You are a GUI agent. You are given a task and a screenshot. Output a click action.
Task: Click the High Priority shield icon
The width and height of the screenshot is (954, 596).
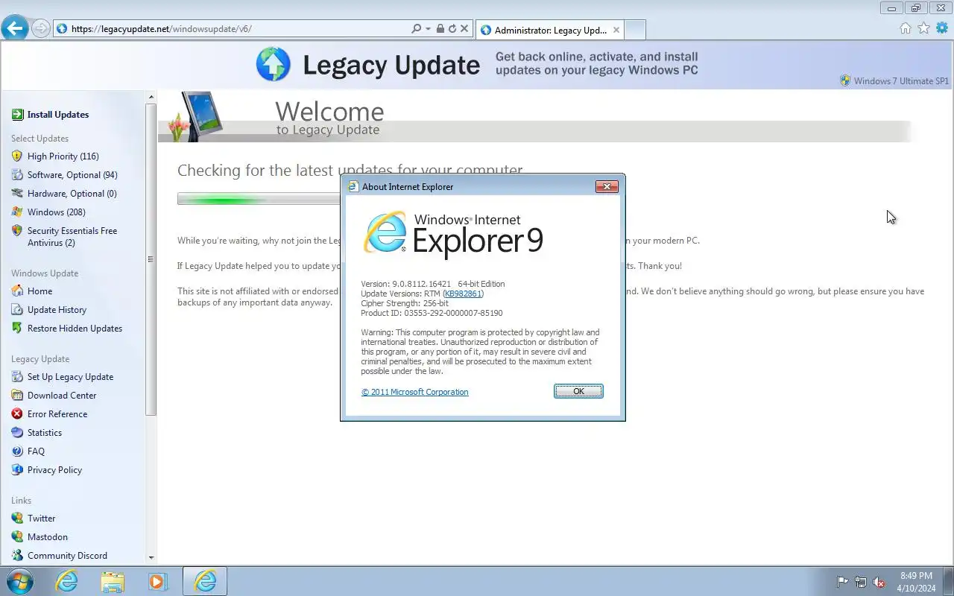tap(17, 156)
